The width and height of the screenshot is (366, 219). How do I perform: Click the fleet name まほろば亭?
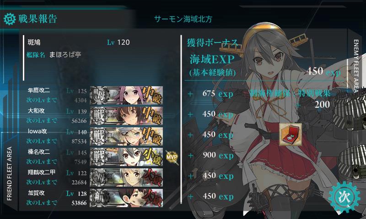65,55
